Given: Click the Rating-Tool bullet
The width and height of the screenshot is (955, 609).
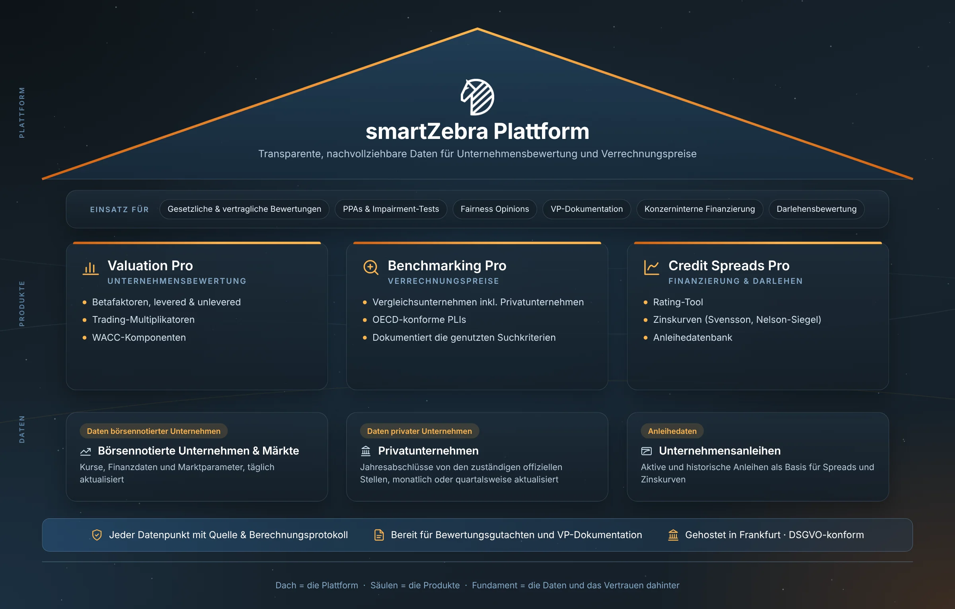Looking at the screenshot, I should [678, 302].
